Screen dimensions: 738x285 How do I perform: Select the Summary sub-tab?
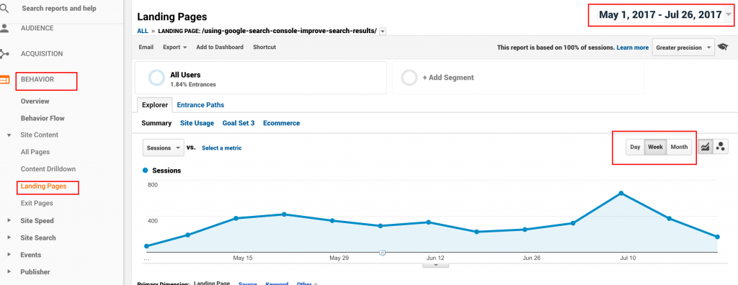click(x=156, y=123)
